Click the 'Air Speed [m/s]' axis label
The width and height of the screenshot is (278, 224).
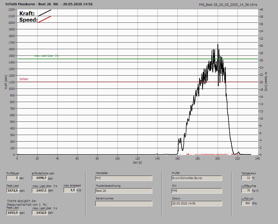pos(266,81)
